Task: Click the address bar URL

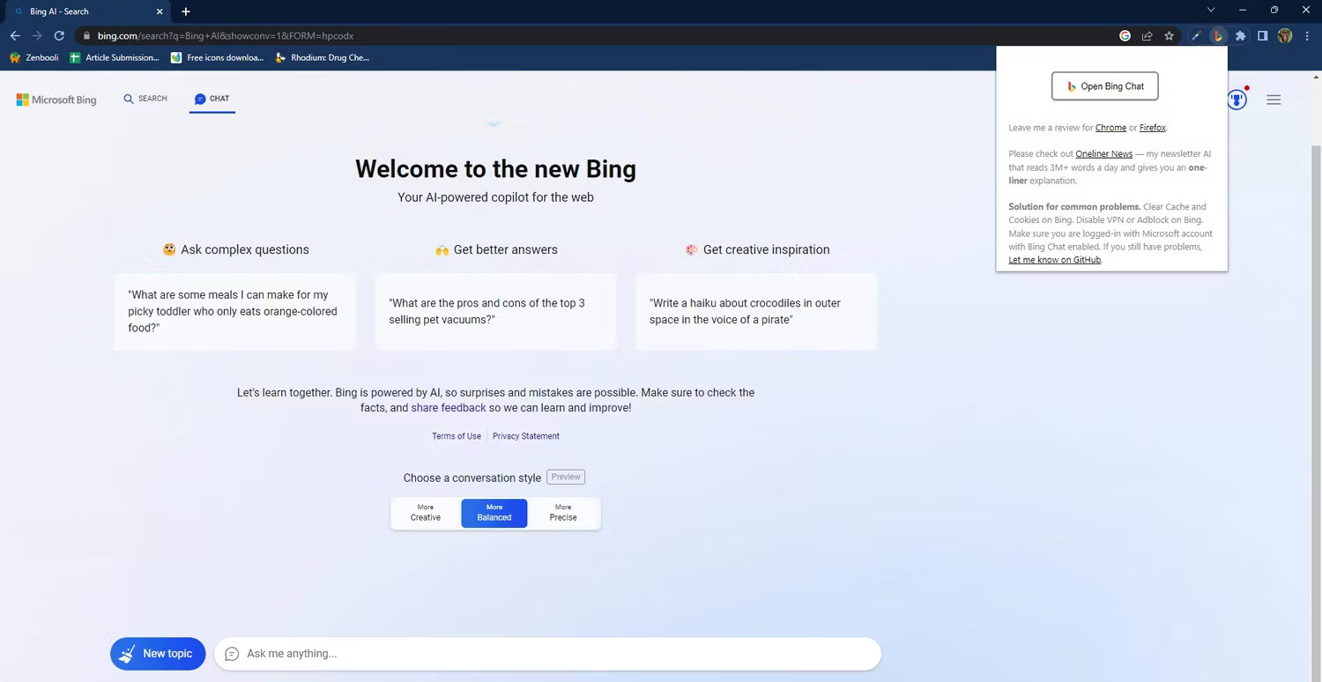Action: coord(226,36)
